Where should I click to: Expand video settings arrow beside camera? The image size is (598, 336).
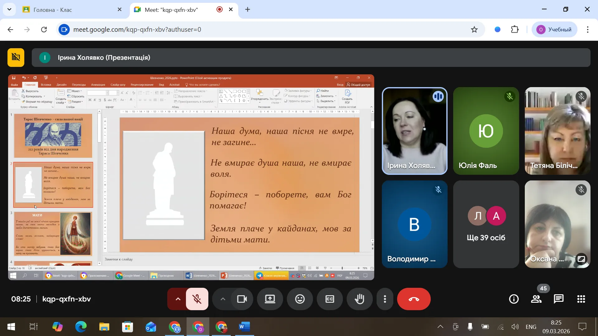tap(223, 299)
